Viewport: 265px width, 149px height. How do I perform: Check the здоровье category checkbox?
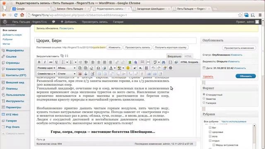coord(210,132)
